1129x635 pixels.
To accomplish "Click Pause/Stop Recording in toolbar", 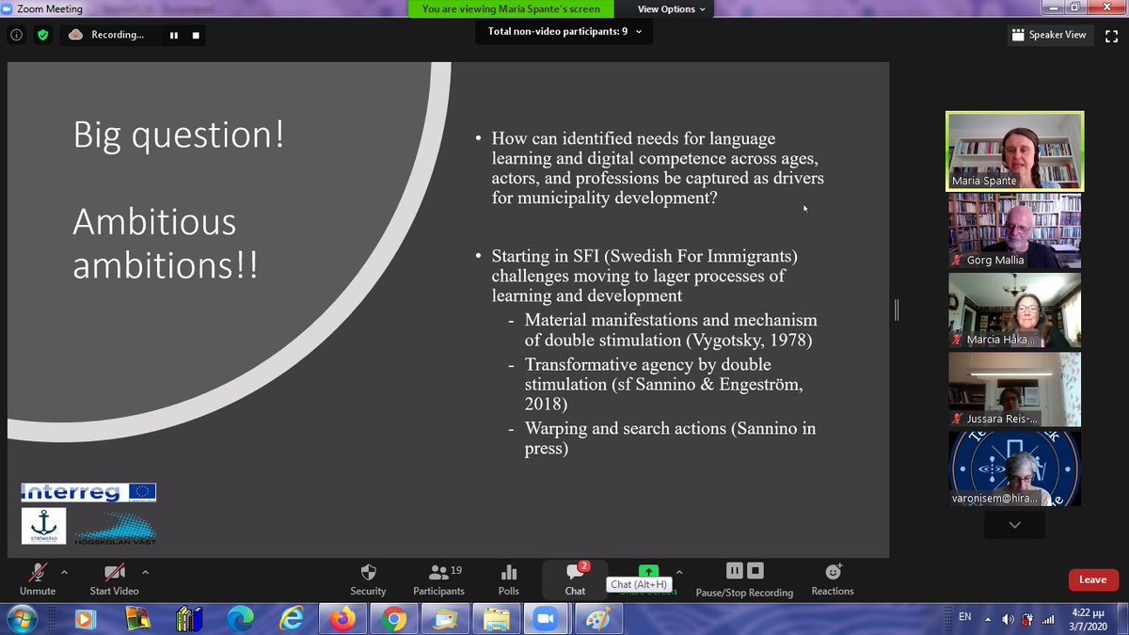I will click(744, 579).
